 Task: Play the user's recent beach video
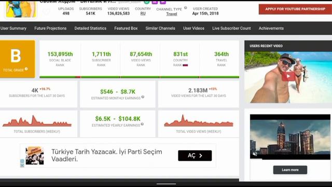click(x=288, y=76)
